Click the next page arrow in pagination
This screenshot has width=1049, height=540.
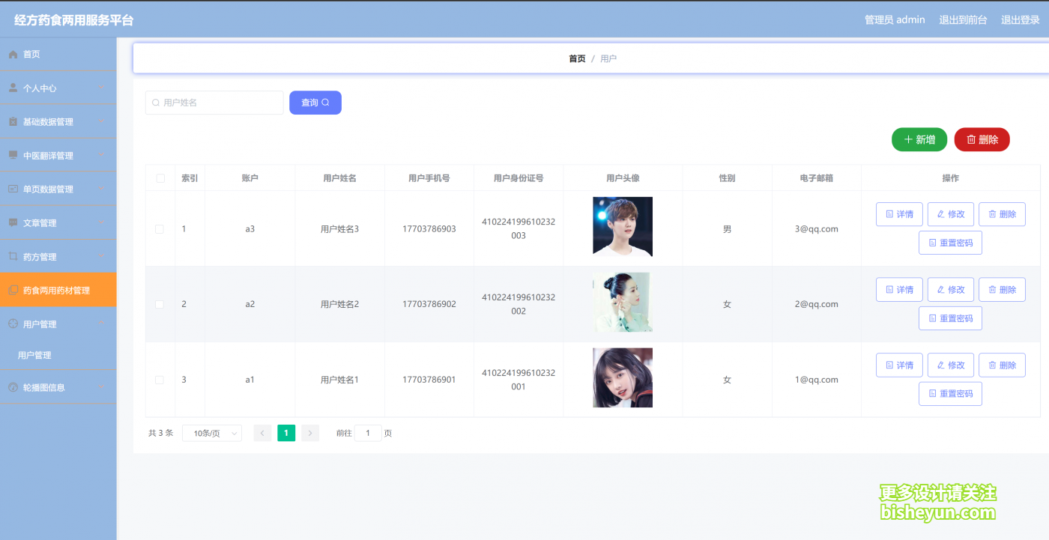310,433
